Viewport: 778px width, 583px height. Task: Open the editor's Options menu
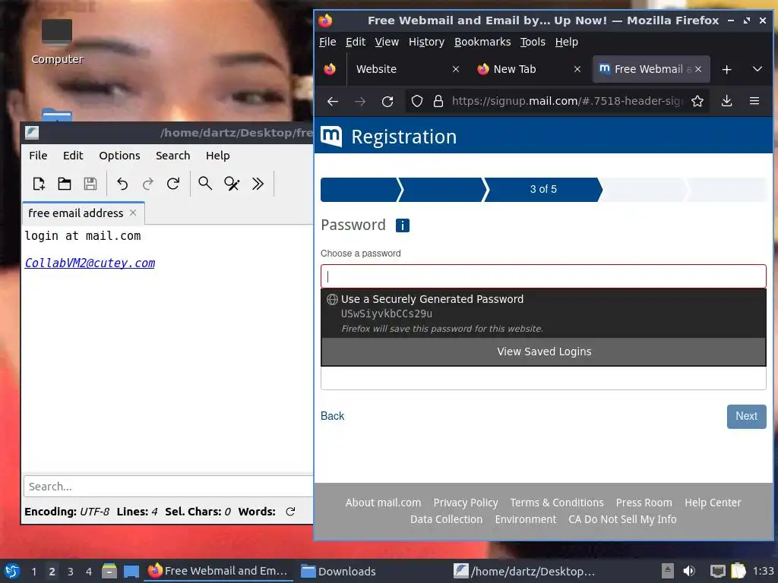(x=119, y=156)
